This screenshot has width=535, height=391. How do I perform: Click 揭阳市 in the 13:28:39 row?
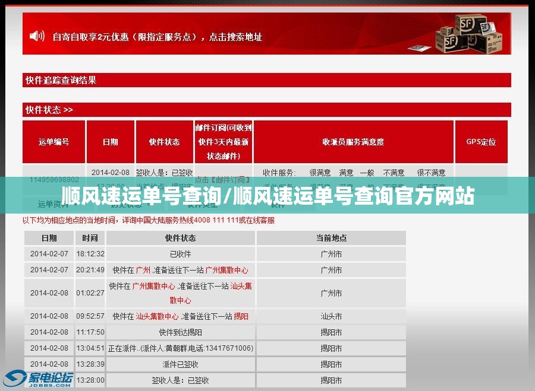[331, 364]
